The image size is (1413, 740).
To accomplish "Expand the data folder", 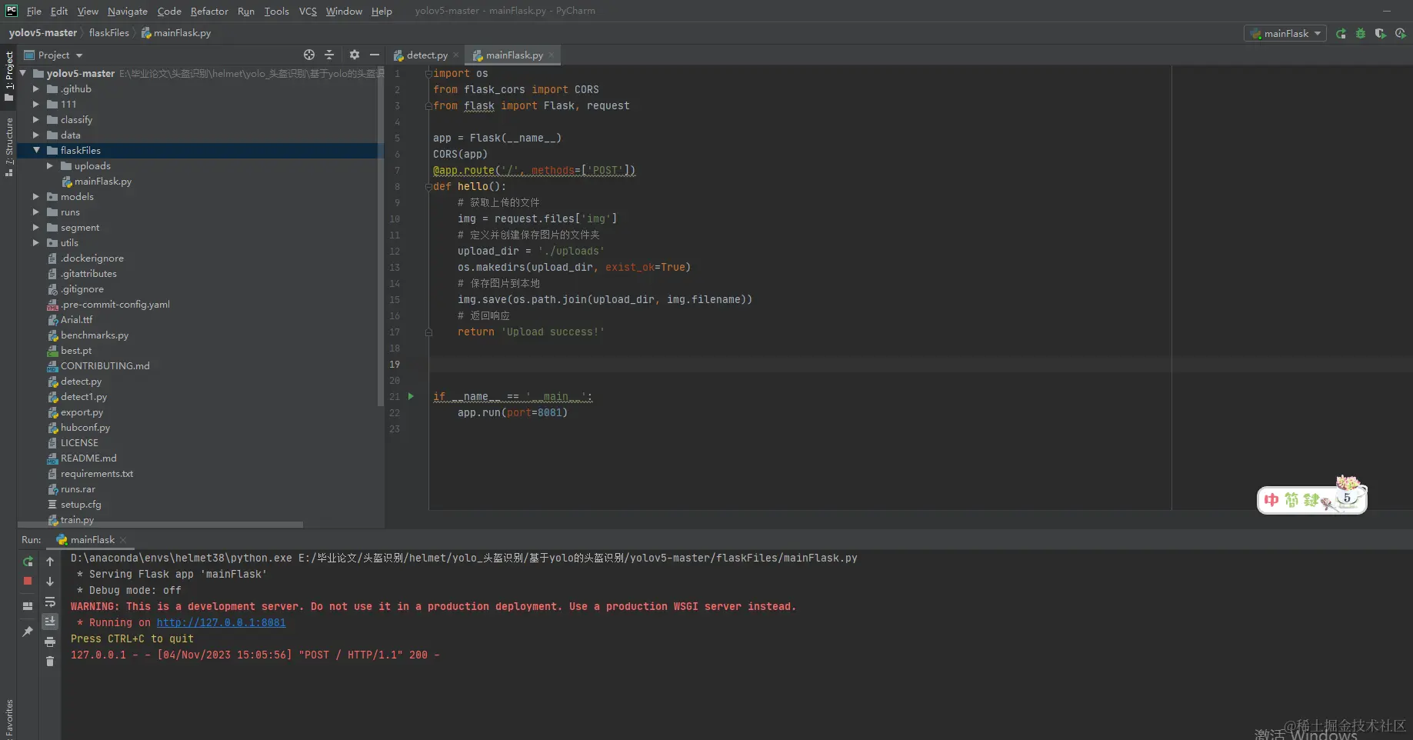I will 35,135.
